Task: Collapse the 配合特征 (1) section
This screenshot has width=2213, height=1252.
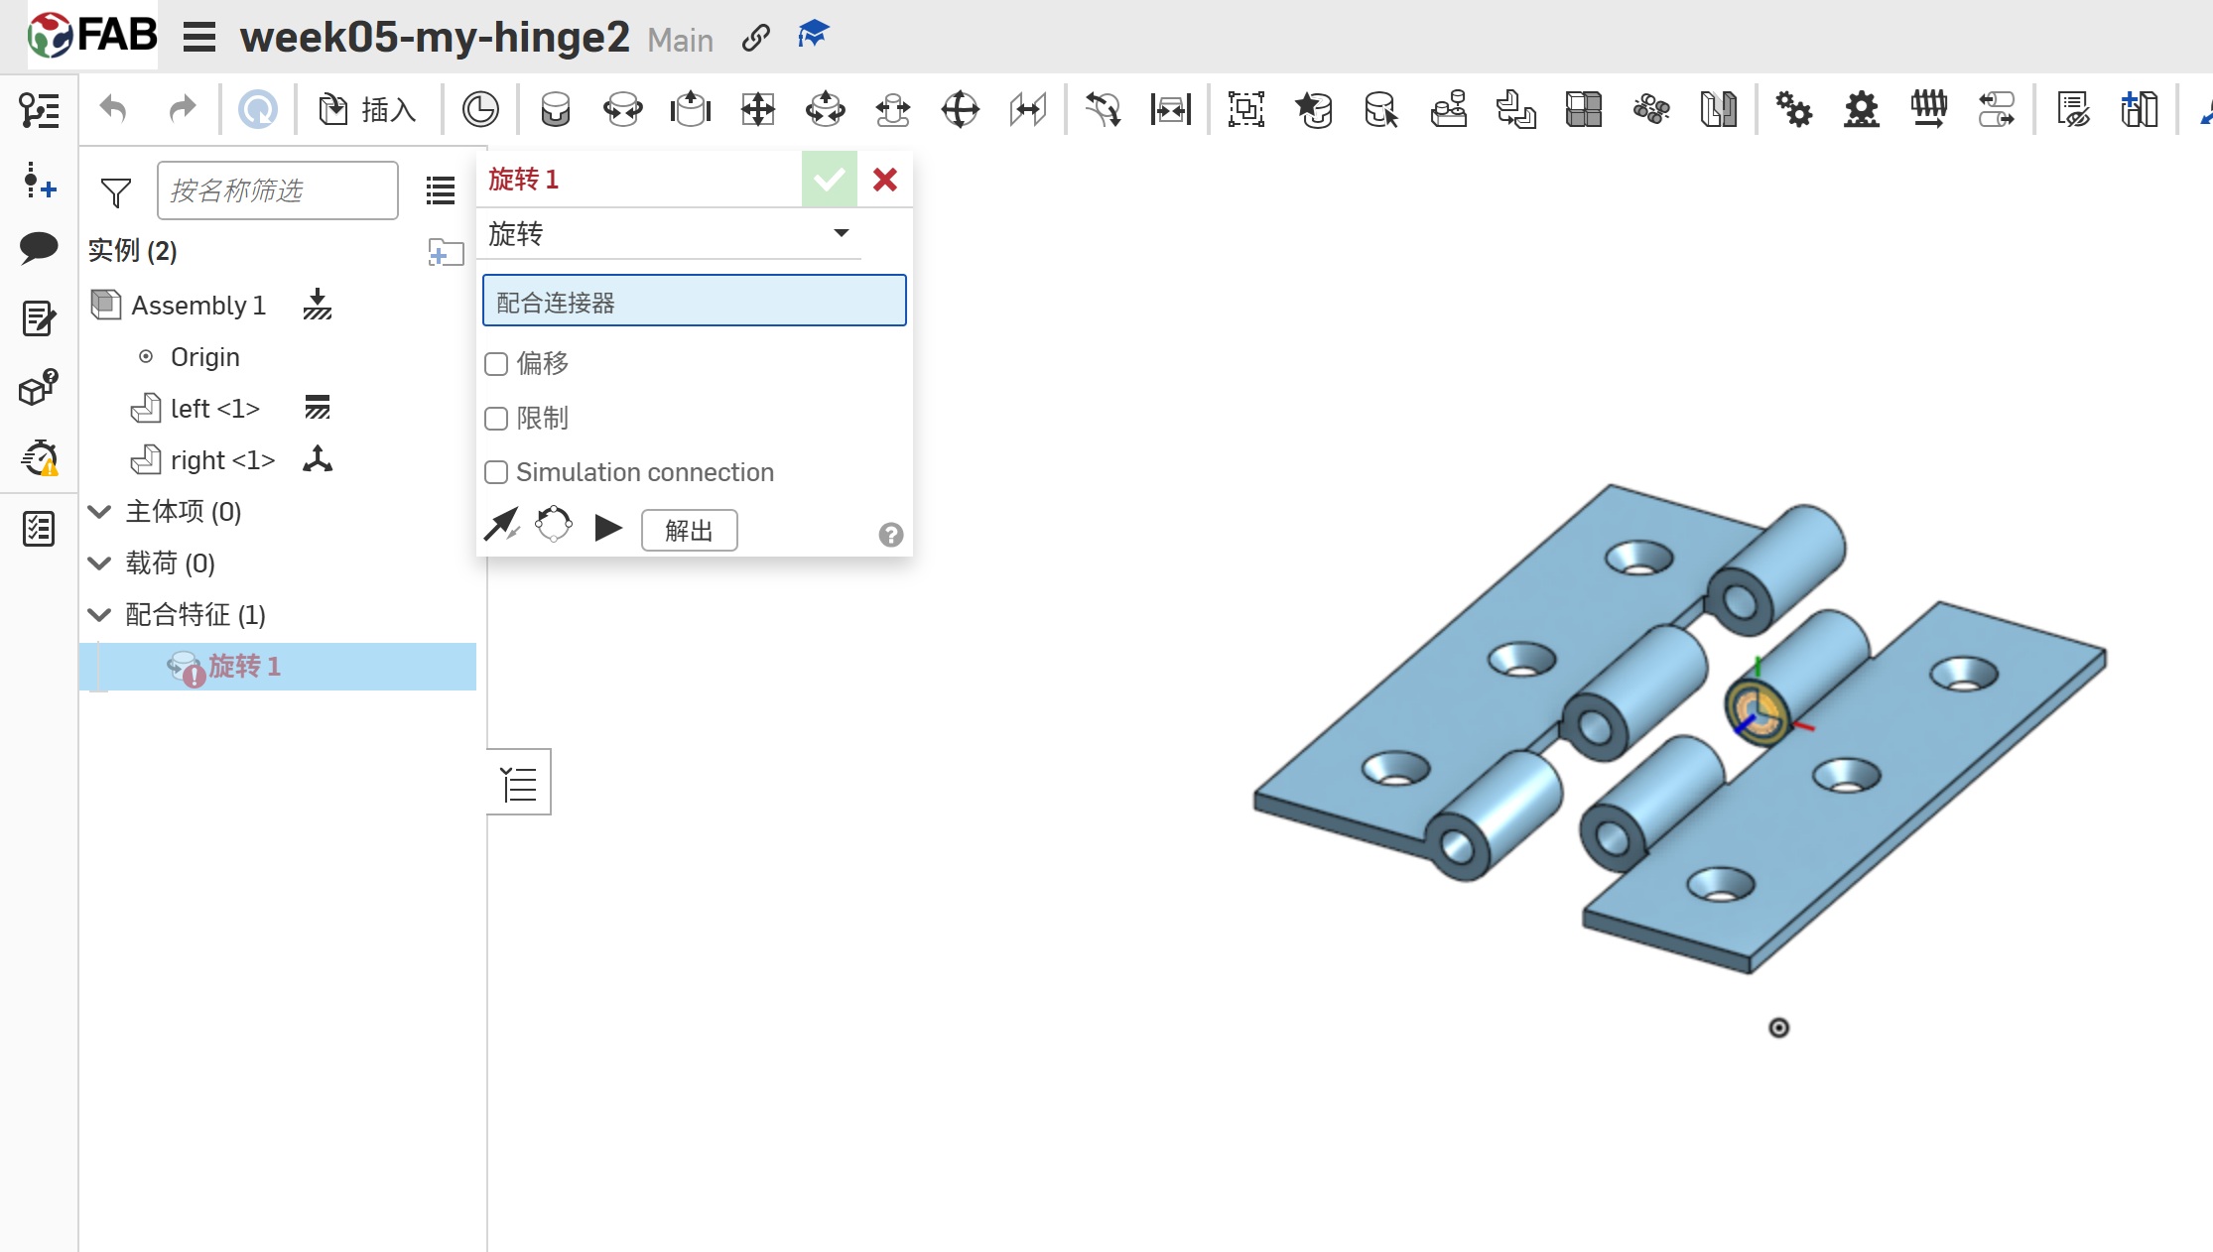Action: [99, 615]
